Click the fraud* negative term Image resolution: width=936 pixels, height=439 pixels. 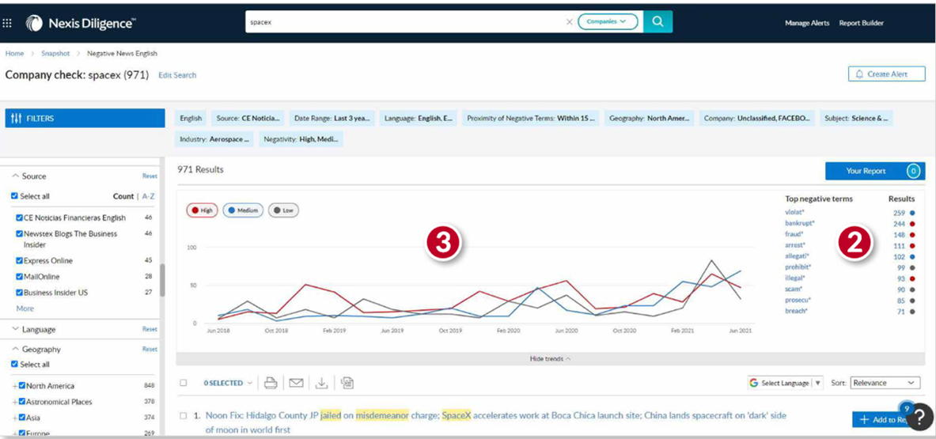[x=794, y=234]
